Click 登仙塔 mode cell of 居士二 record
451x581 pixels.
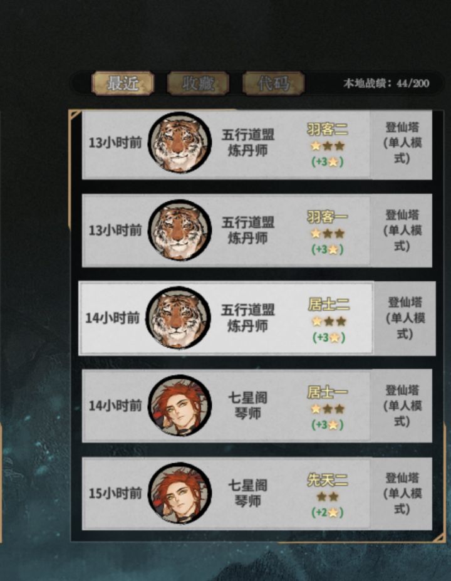[x=405, y=318]
